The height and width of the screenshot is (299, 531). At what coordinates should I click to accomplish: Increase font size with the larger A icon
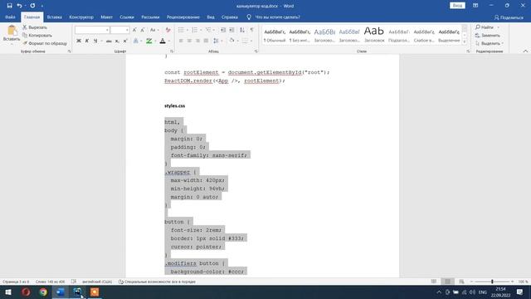pos(134,30)
